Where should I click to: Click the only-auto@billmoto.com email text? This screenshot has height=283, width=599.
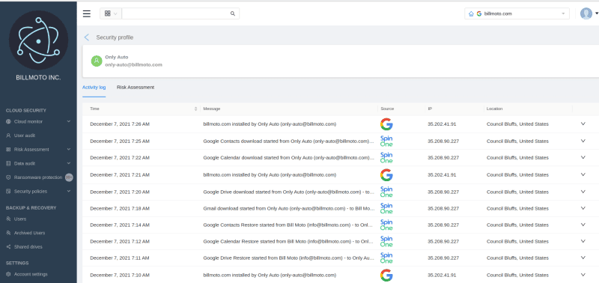tap(134, 65)
